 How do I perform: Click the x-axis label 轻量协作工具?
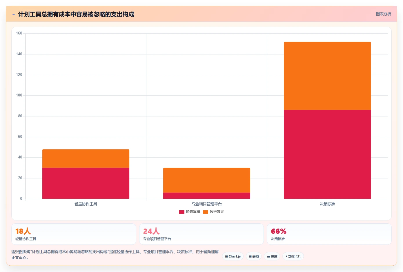click(x=86, y=204)
